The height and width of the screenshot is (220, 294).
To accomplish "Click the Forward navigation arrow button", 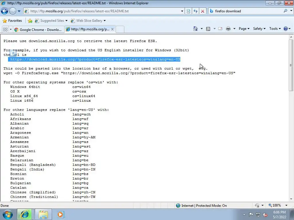I will point(13,11).
